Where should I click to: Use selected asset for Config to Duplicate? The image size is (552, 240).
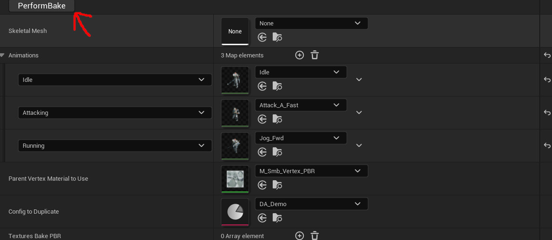click(262, 218)
